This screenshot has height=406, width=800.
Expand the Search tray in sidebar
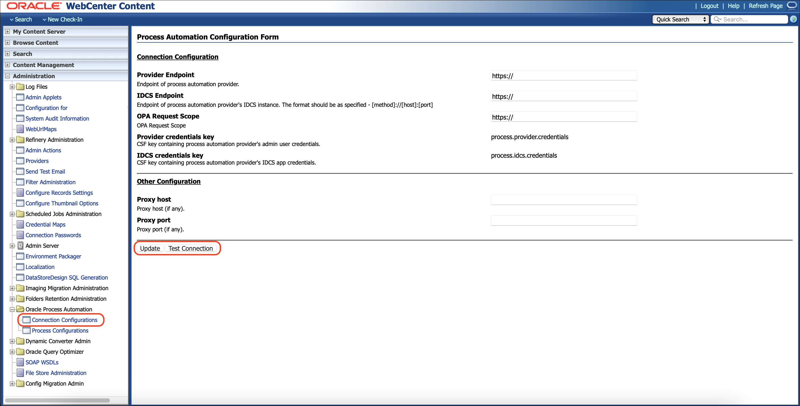click(x=7, y=54)
